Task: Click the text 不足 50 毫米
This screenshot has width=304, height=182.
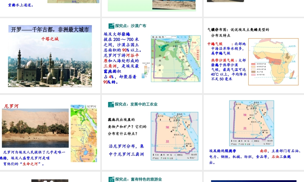Action: coord(222,79)
